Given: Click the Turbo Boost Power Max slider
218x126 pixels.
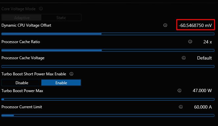Looking at the screenshot, I should coord(108,99).
